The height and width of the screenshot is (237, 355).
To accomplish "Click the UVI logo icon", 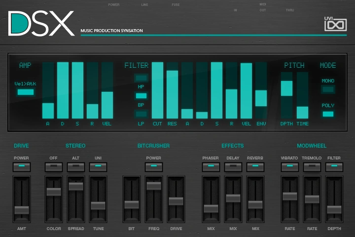I will pos(335,24).
